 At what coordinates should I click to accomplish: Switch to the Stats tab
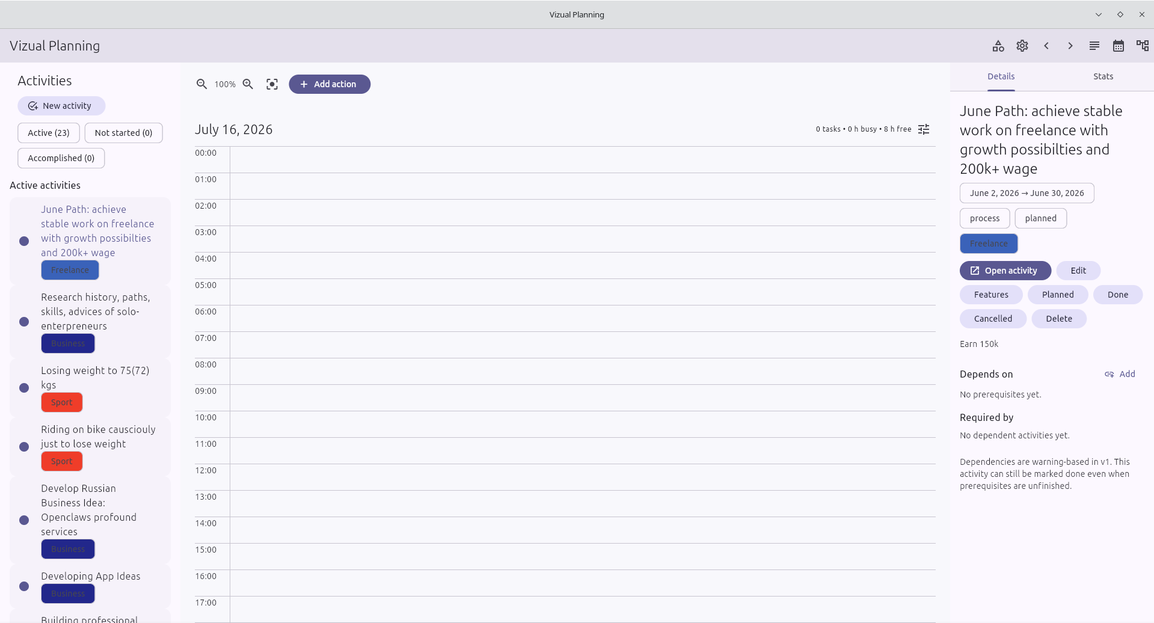pos(1103,76)
